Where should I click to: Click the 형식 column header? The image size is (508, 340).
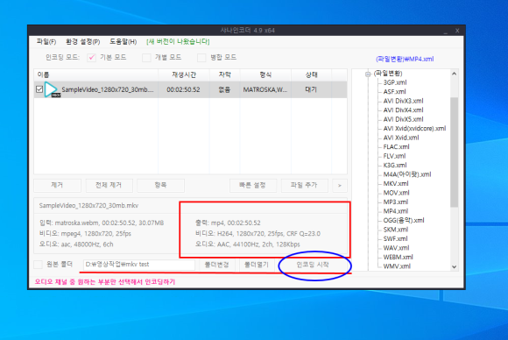pos(265,74)
